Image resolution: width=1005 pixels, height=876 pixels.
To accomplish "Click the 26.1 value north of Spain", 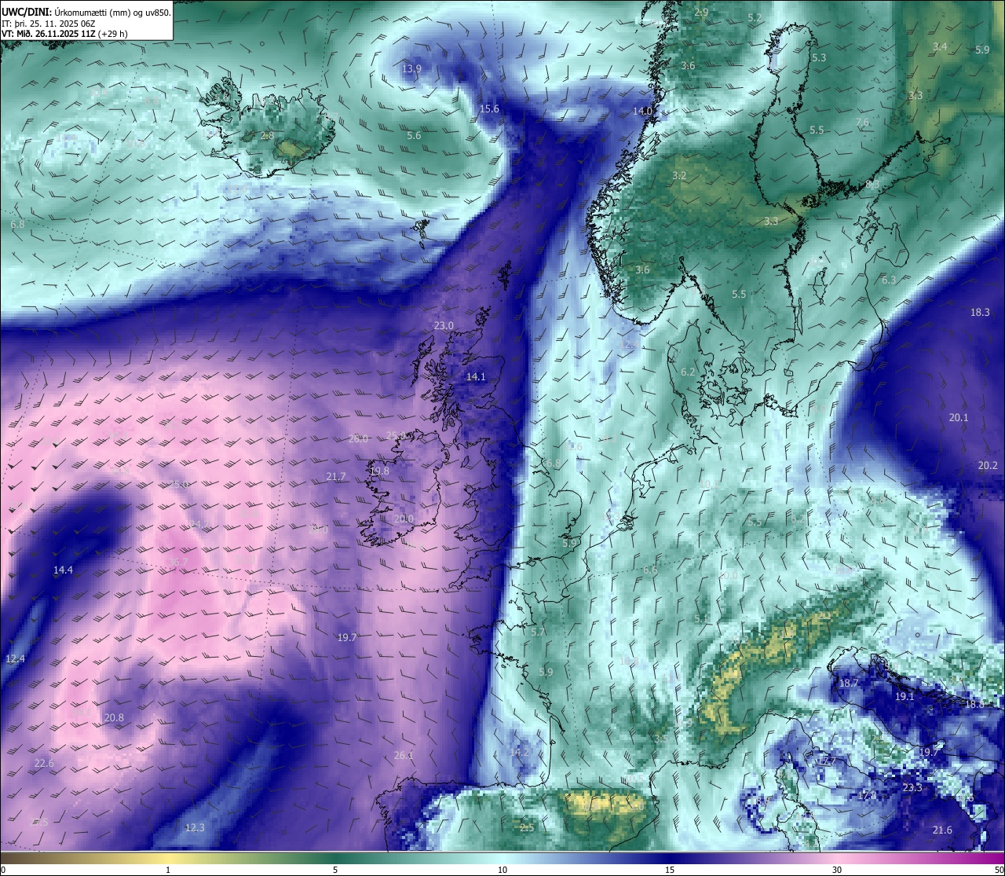I will tap(404, 756).
